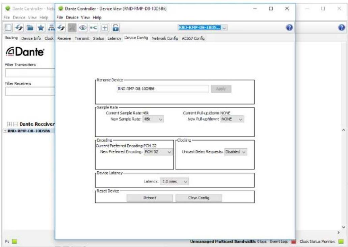348x247 pixels.
Task: Click Network View scrollbar up arrow
Action: click(x=344, y=130)
